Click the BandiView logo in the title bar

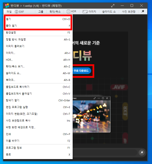coord(7,6)
